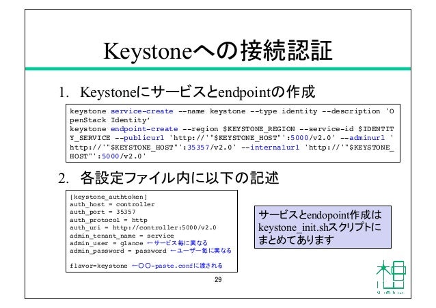Click 'endpoint-create' in the command box
This screenshot has height=308, width=436.
point(144,129)
